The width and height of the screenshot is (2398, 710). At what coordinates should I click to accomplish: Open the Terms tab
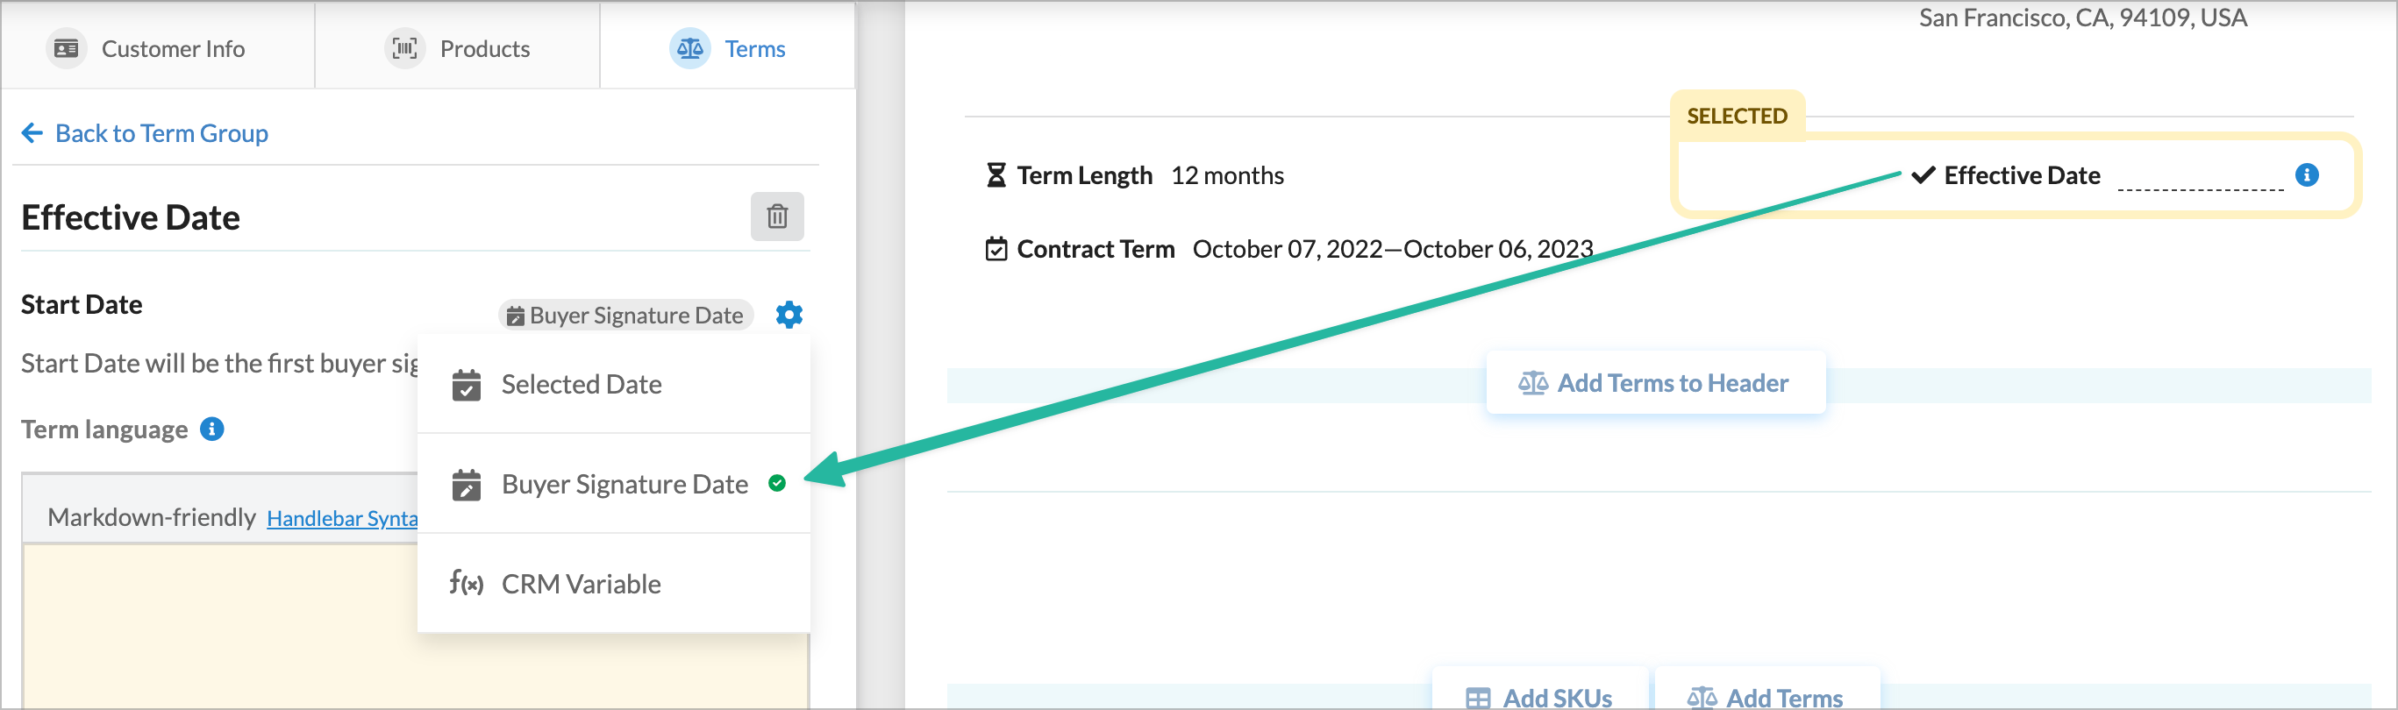pyautogui.click(x=728, y=48)
